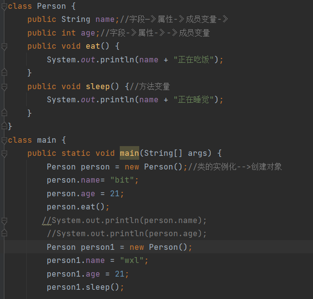Click the eat method name in its declaration
The image size is (313, 299).
pyautogui.click(x=93, y=46)
